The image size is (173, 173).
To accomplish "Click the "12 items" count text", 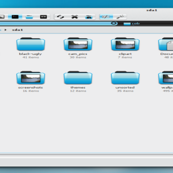I will 78,91.
